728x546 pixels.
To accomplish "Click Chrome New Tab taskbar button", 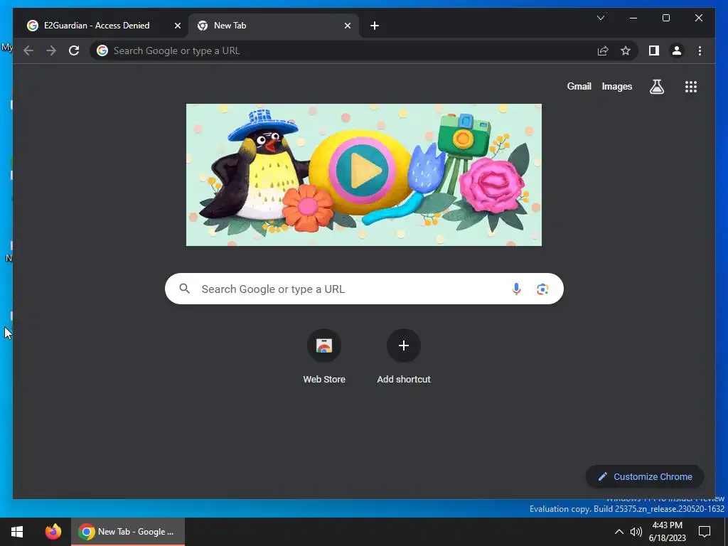I will (128, 532).
